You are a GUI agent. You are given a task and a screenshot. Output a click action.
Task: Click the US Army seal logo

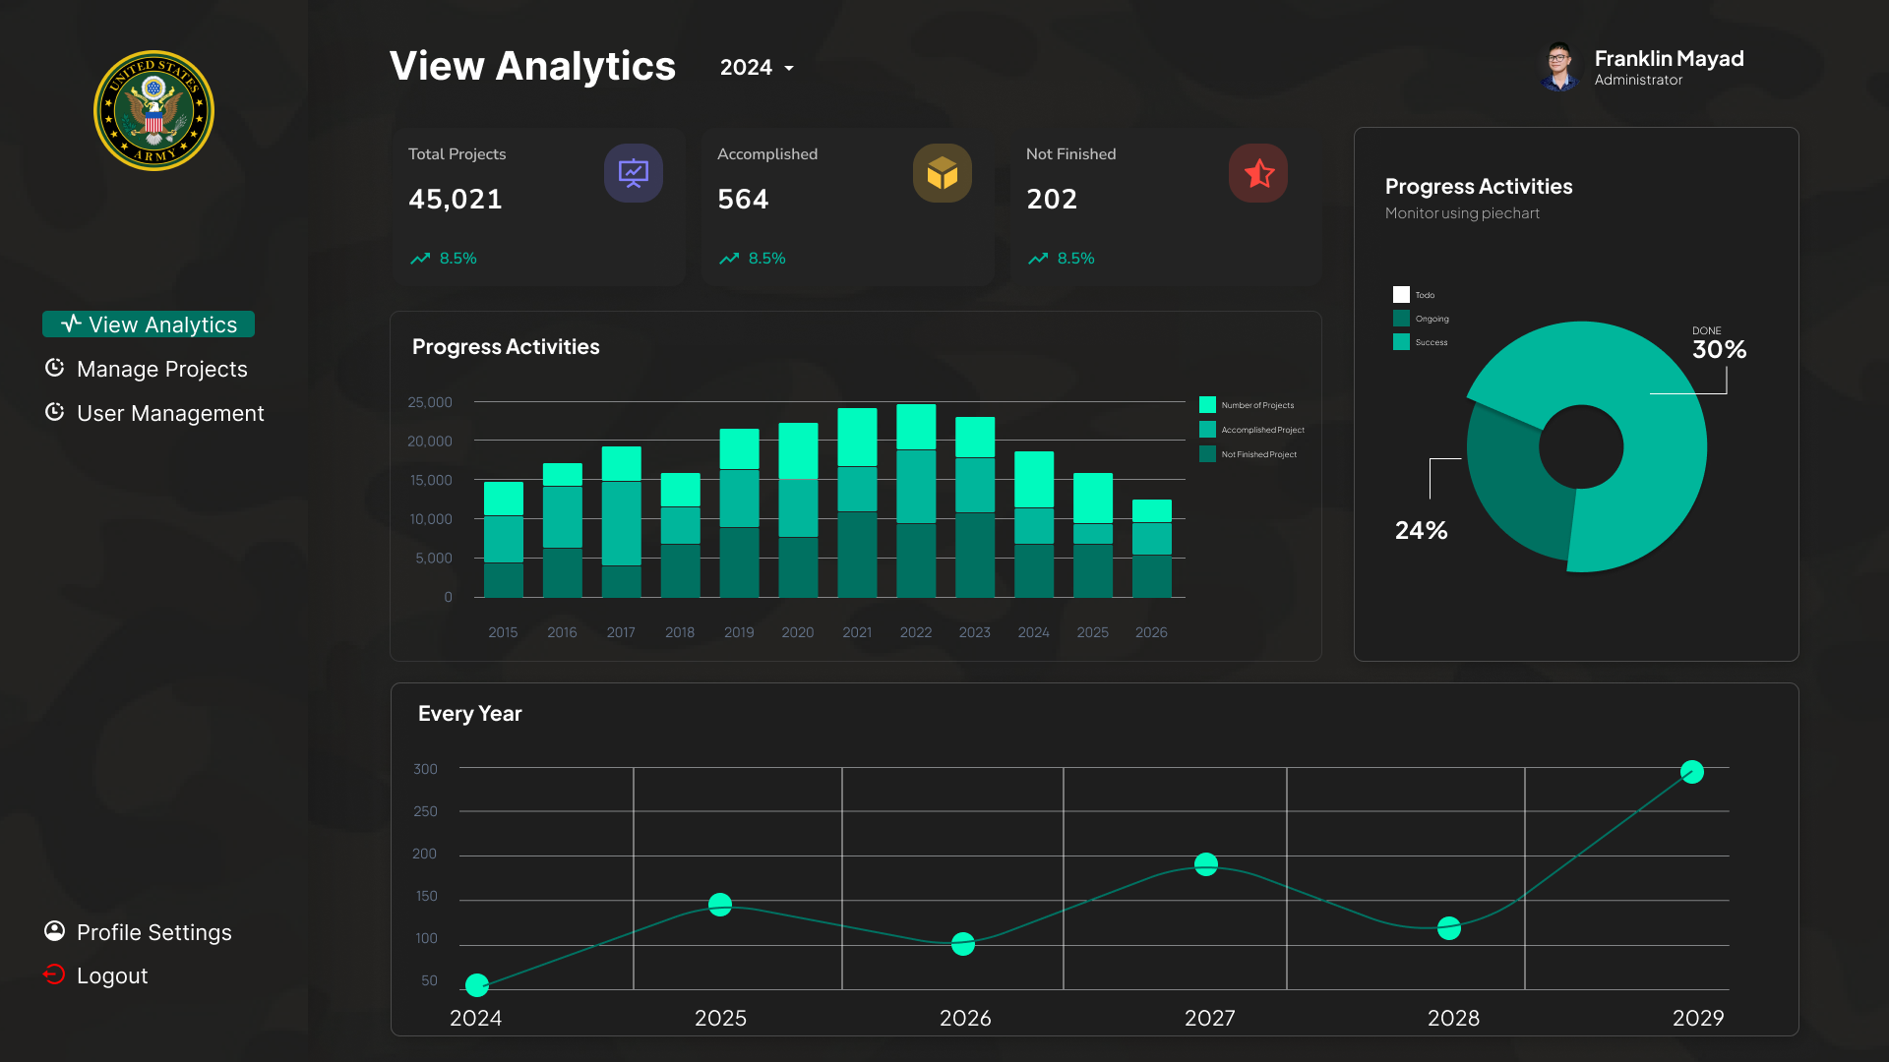[x=153, y=110]
